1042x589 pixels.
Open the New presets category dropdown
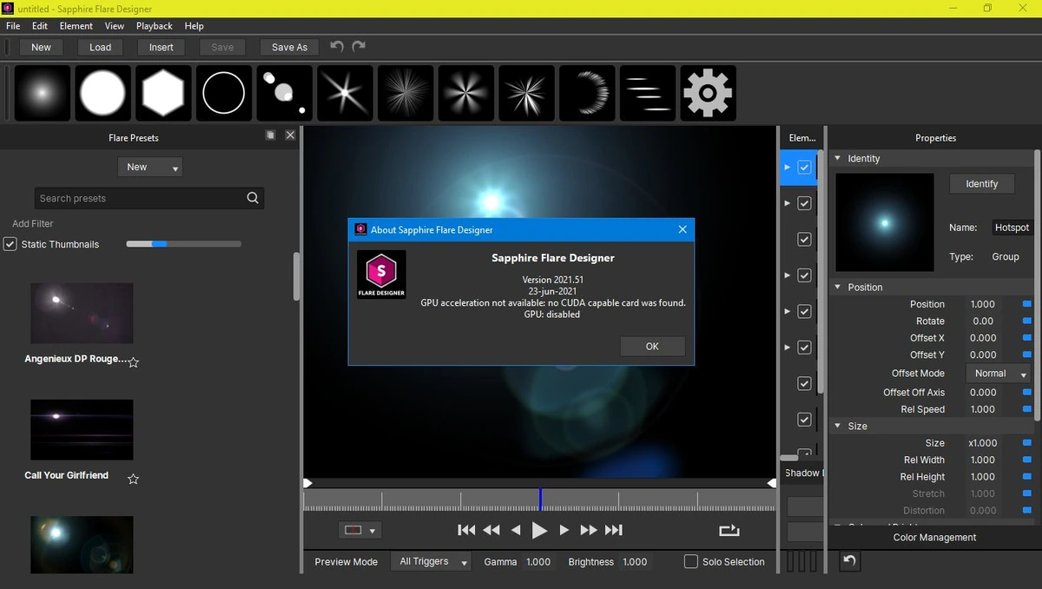(x=150, y=167)
